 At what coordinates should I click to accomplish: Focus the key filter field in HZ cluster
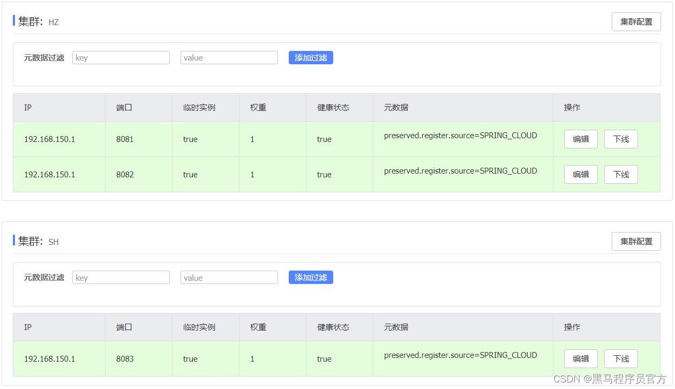pos(121,58)
